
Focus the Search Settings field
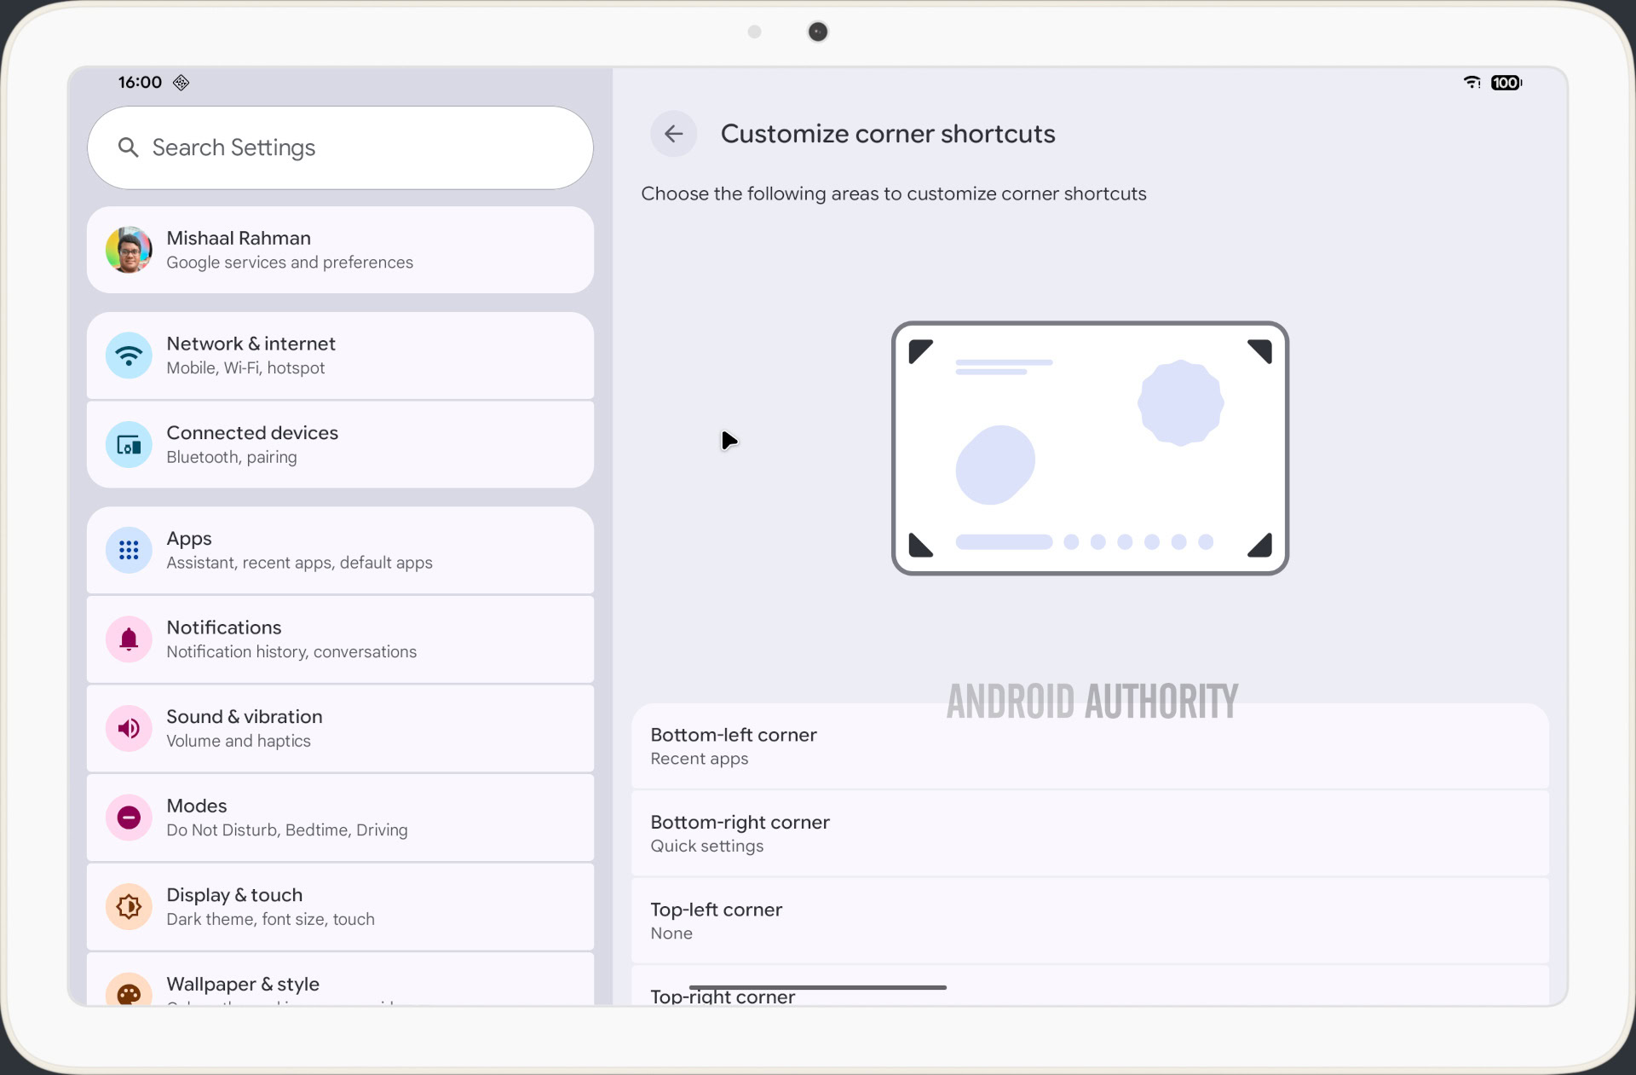[341, 147]
